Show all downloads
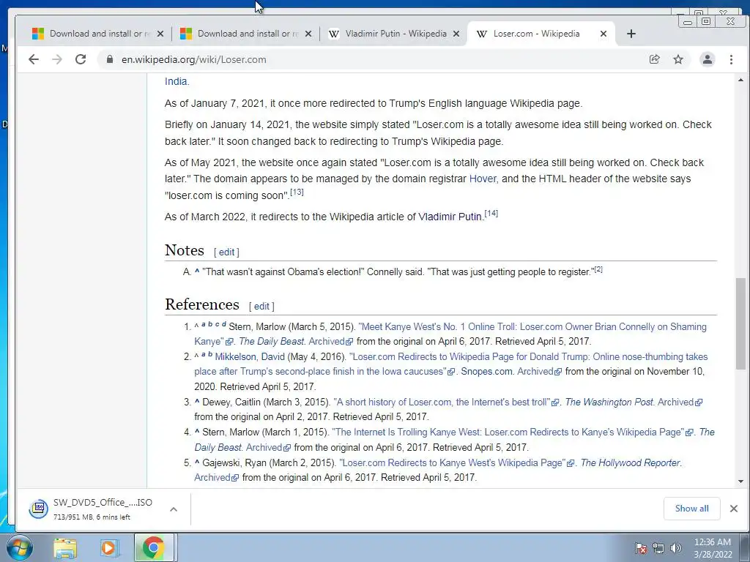Screen dimensions: 750x562 691,509
